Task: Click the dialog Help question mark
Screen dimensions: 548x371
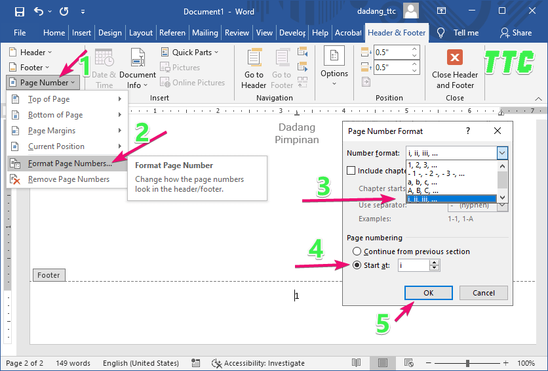Action: click(468, 131)
